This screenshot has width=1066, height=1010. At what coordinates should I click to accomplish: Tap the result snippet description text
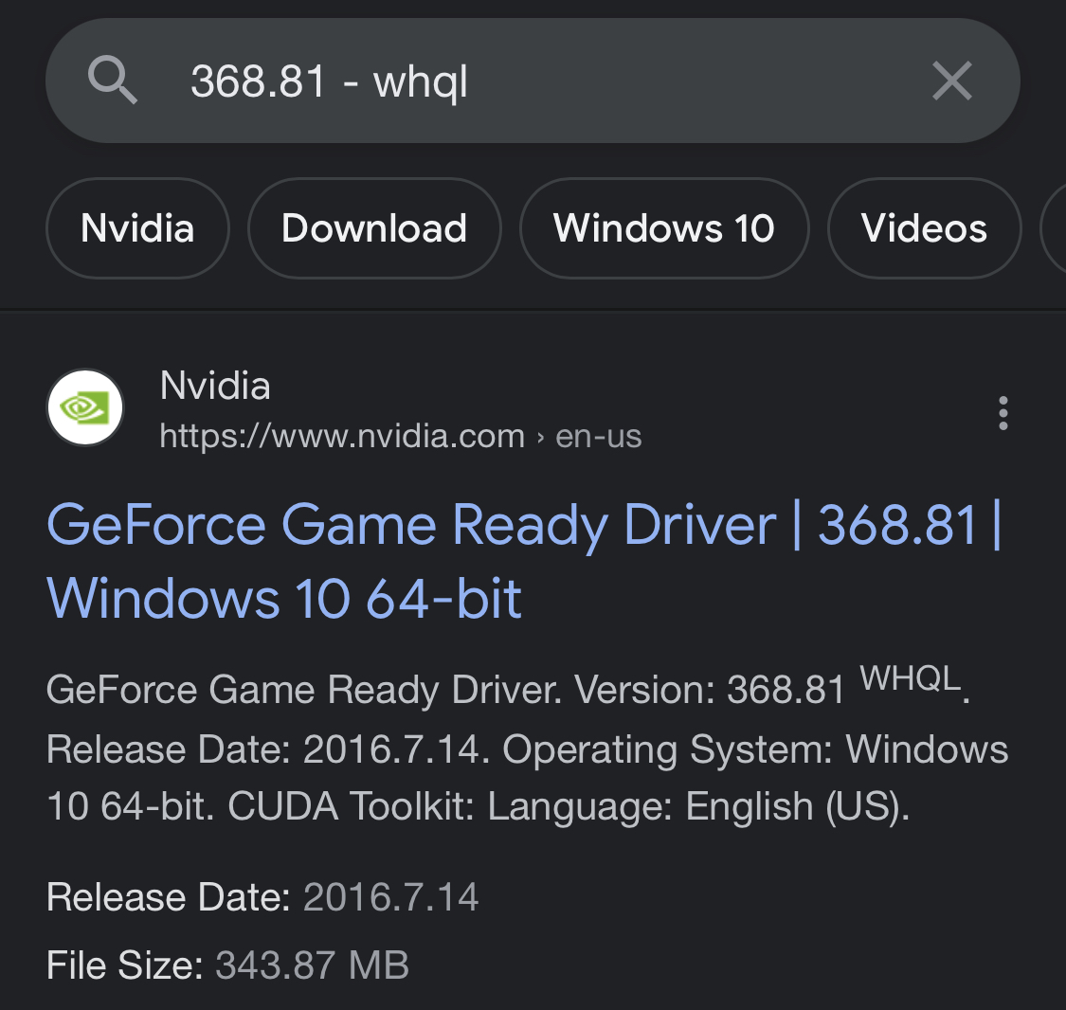pos(526,749)
